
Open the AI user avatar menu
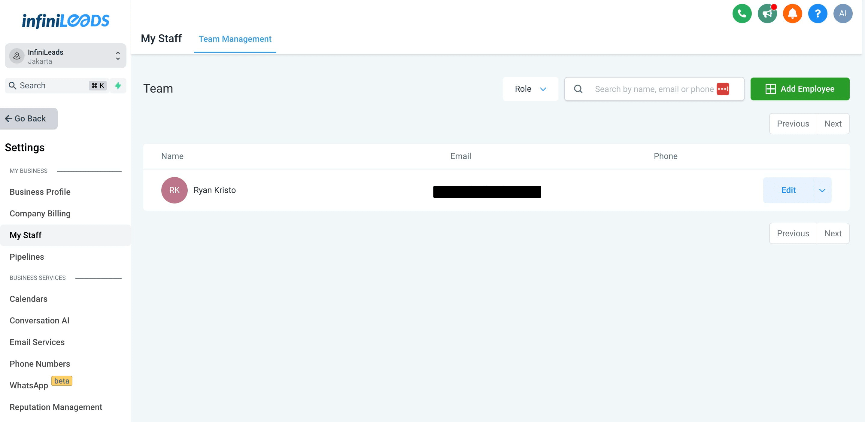[x=842, y=14]
